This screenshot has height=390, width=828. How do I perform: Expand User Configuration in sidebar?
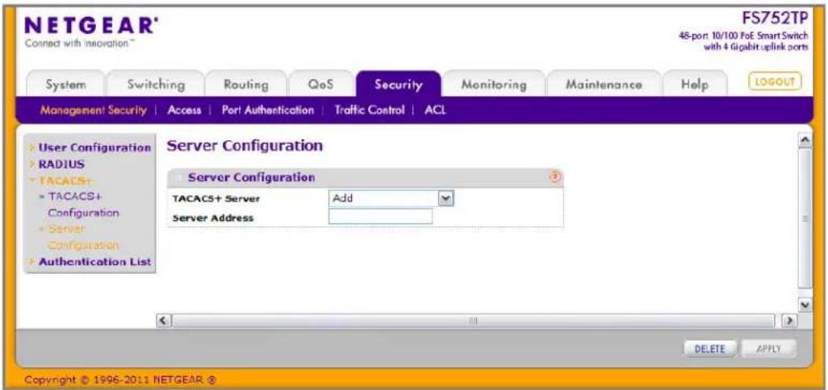click(94, 147)
